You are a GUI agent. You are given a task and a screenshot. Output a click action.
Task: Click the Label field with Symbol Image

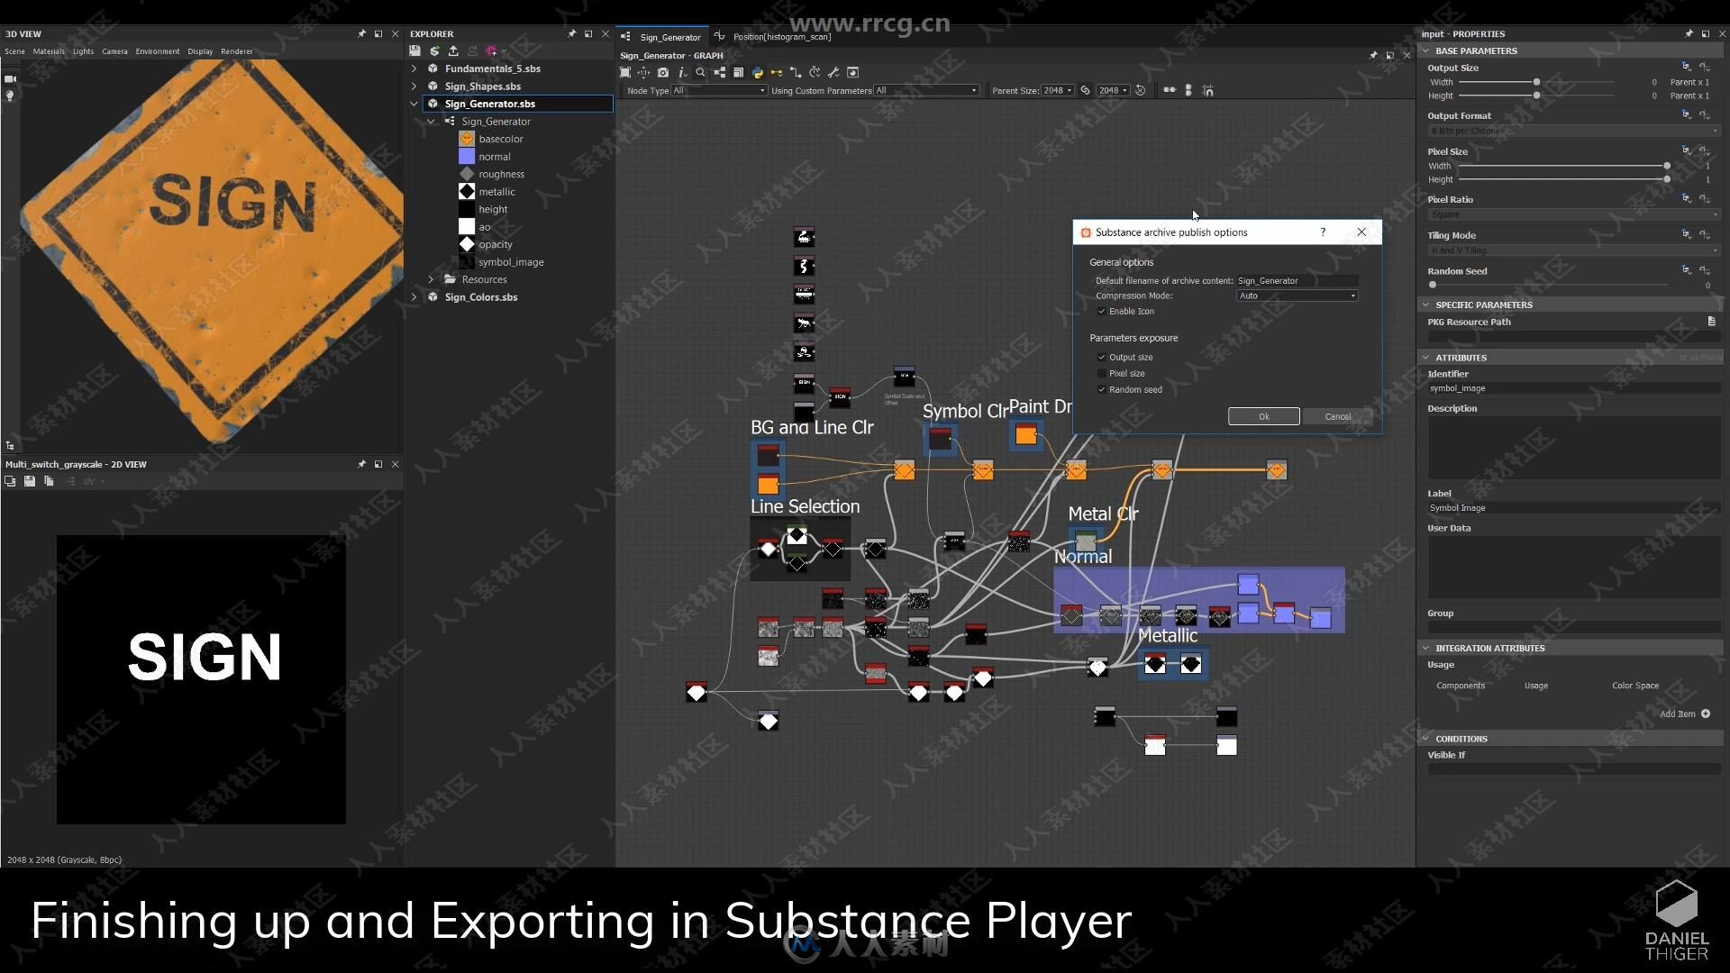1573,508
